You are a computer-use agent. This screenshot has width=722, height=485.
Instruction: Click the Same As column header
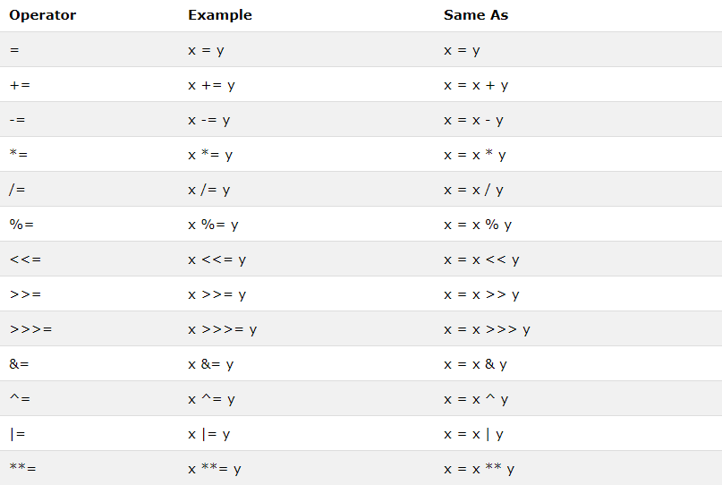coord(476,15)
